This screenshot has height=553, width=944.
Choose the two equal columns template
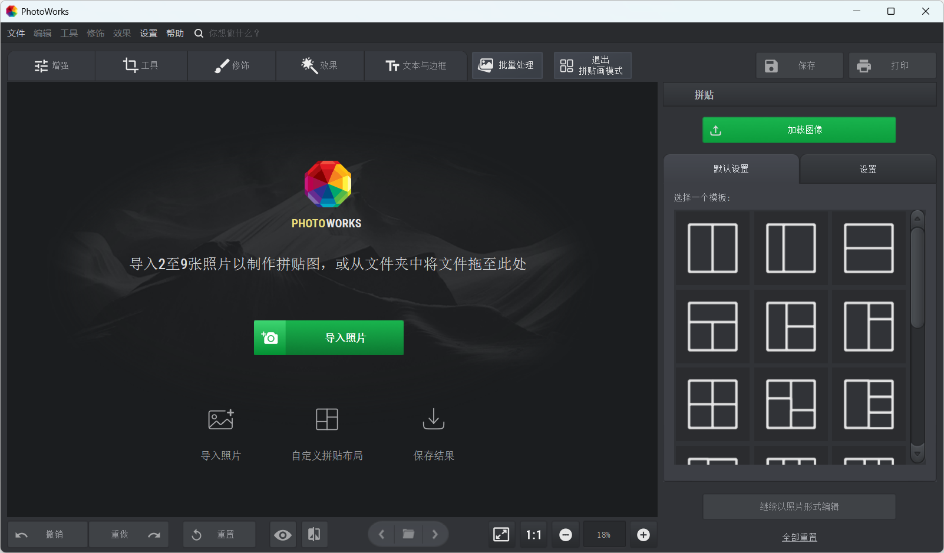click(x=712, y=248)
